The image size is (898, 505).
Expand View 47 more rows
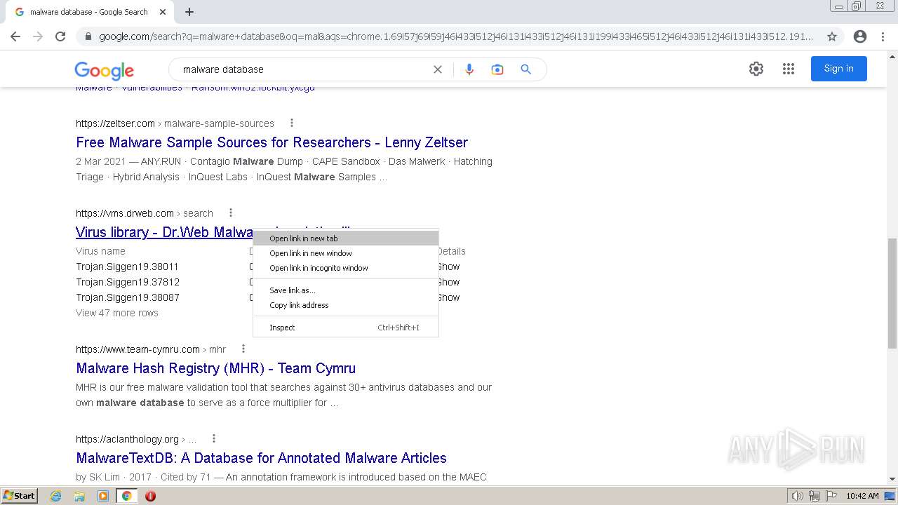117,313
